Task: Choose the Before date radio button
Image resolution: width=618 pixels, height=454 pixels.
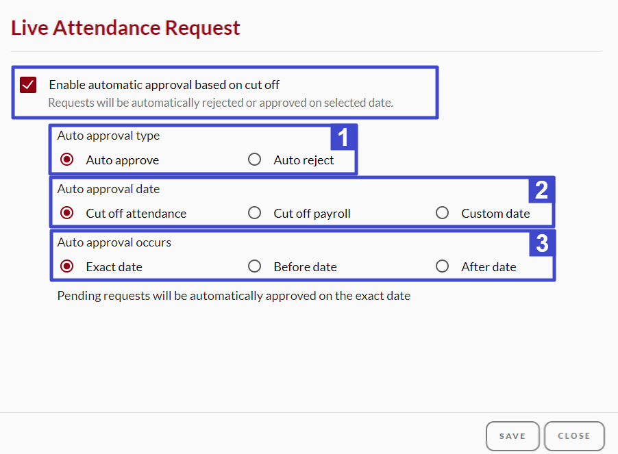Action: click(255, 266)
